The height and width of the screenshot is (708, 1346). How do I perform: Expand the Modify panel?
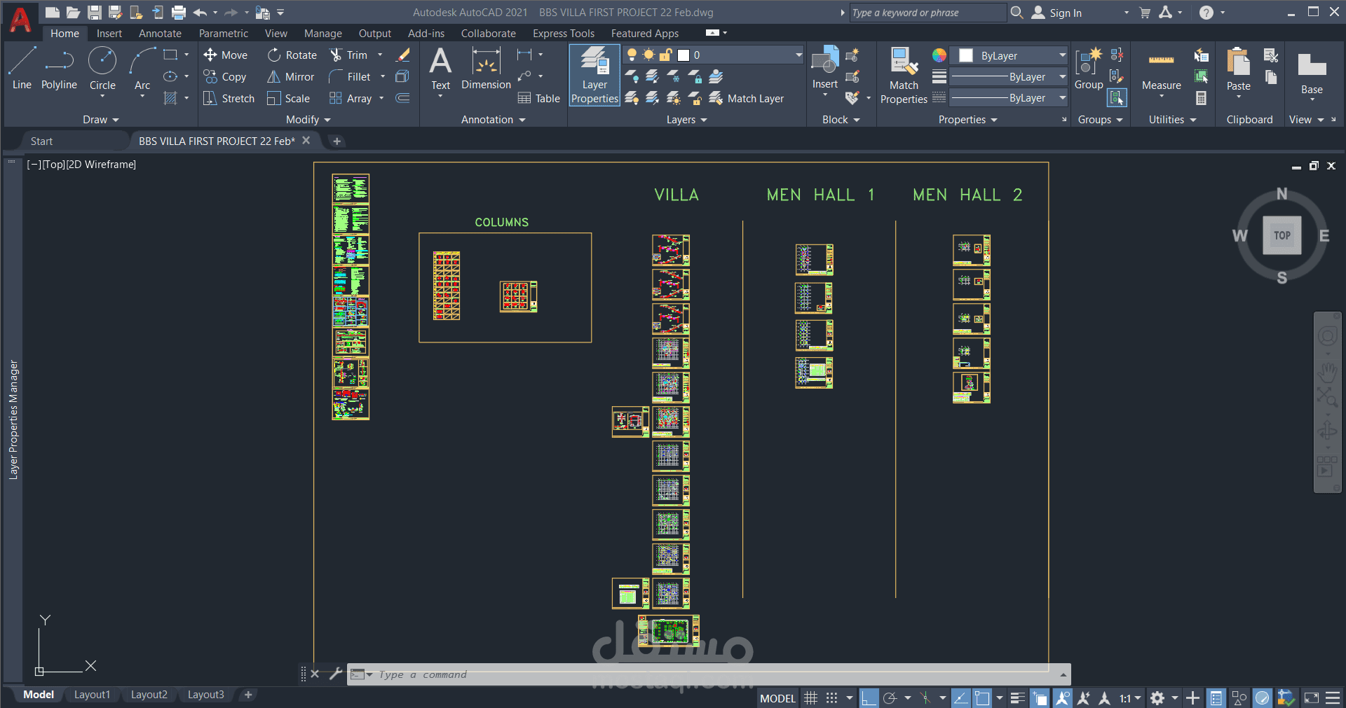coord(308,119)
